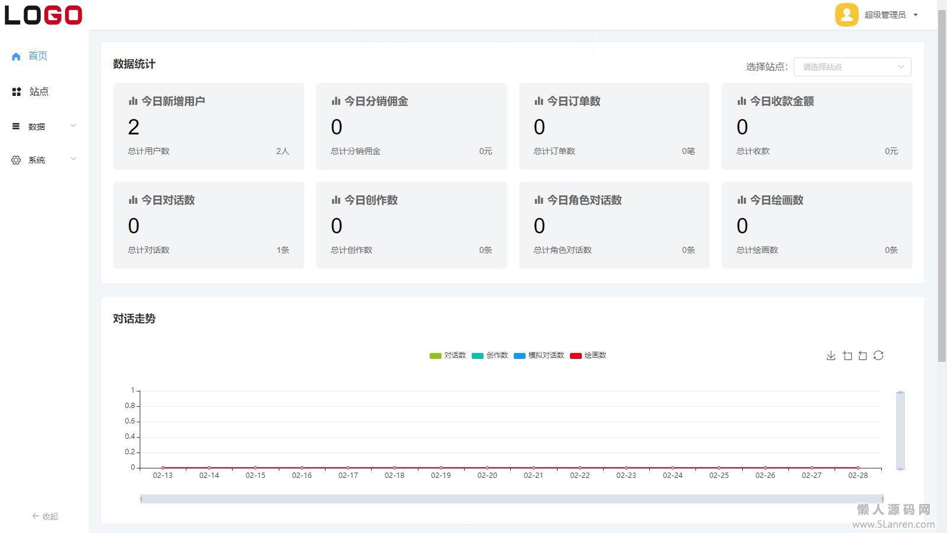The image size is (947, 533).
Task: Click the LOGO image in header
Action: (x=44, y=15)
